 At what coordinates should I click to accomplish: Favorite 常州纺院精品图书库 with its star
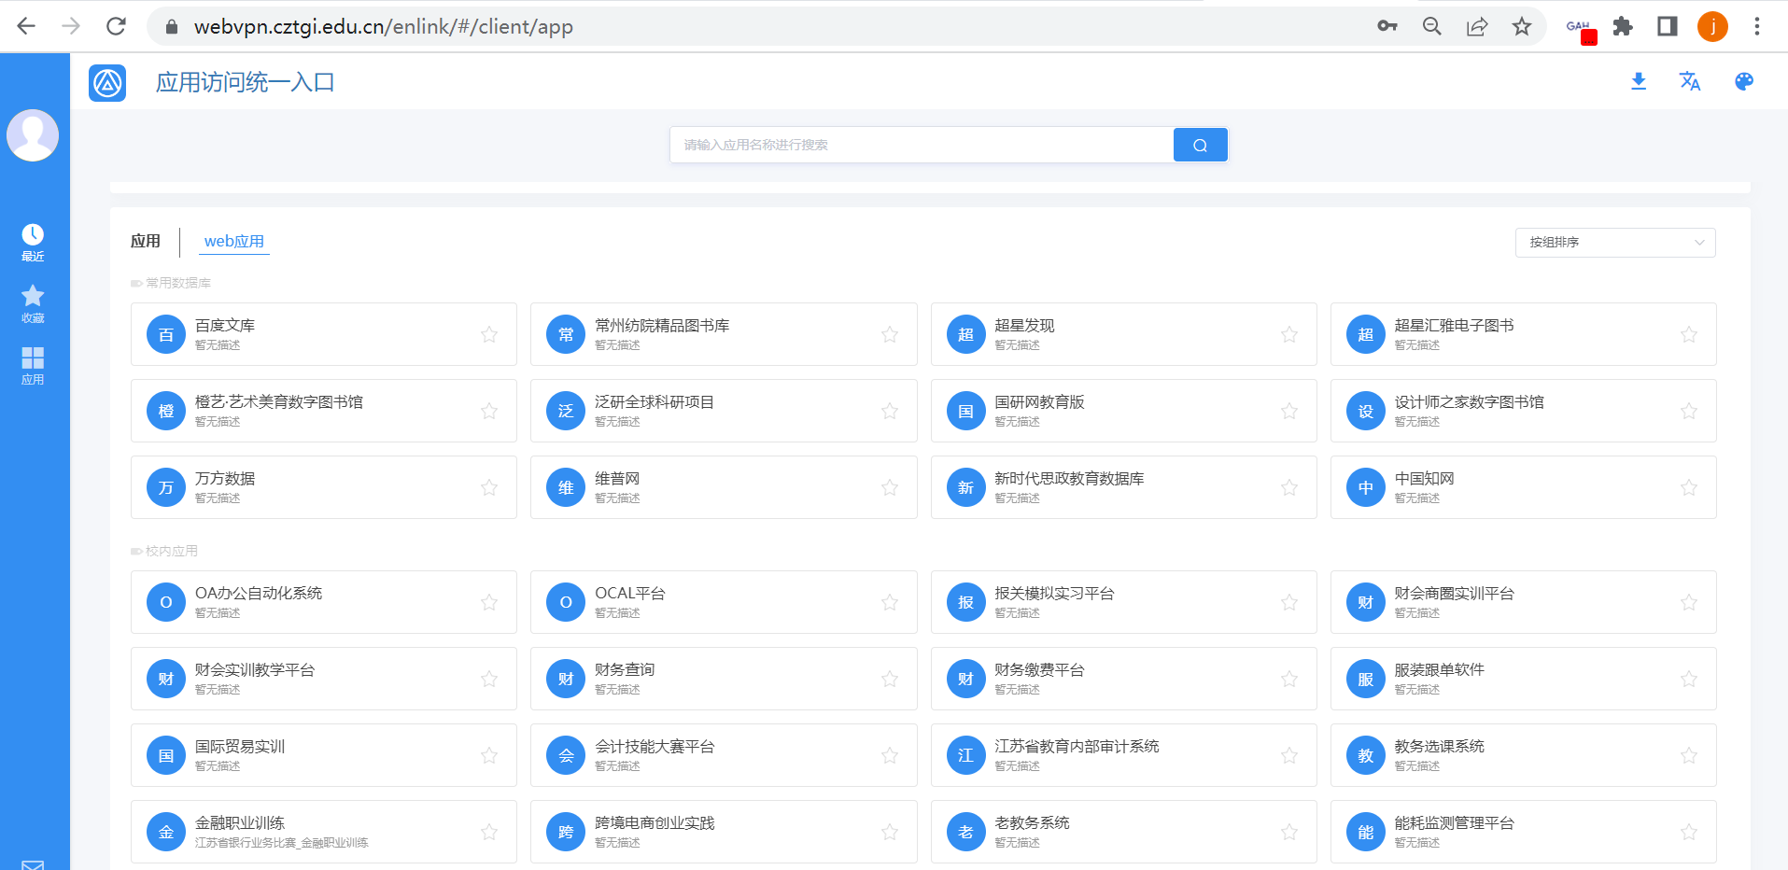pos(890,334)
